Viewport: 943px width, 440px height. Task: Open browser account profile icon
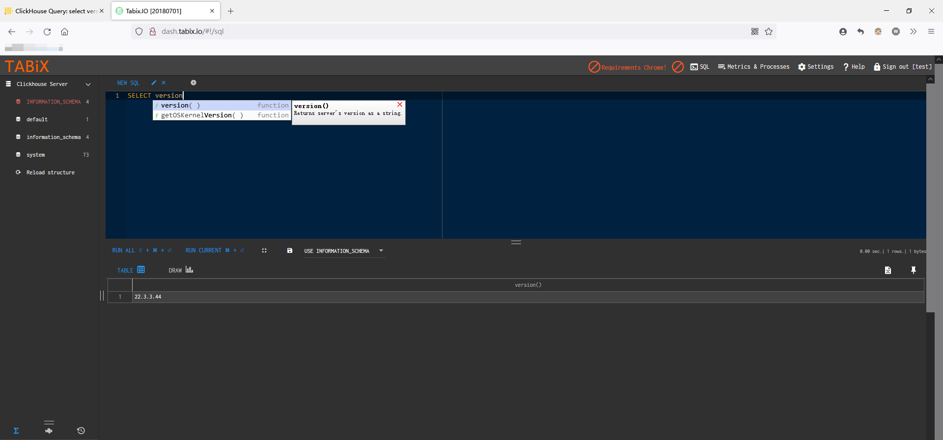(x=843, y=31)
